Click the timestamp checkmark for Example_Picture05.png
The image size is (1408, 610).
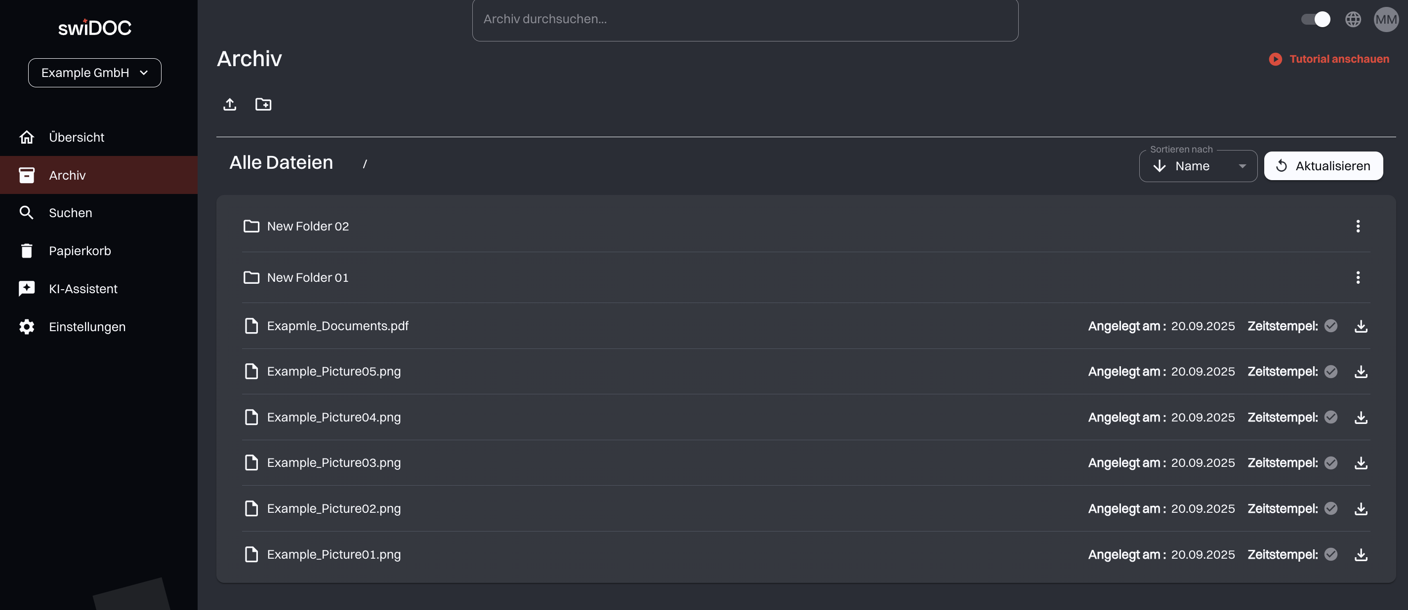[x=1331, y=372]
